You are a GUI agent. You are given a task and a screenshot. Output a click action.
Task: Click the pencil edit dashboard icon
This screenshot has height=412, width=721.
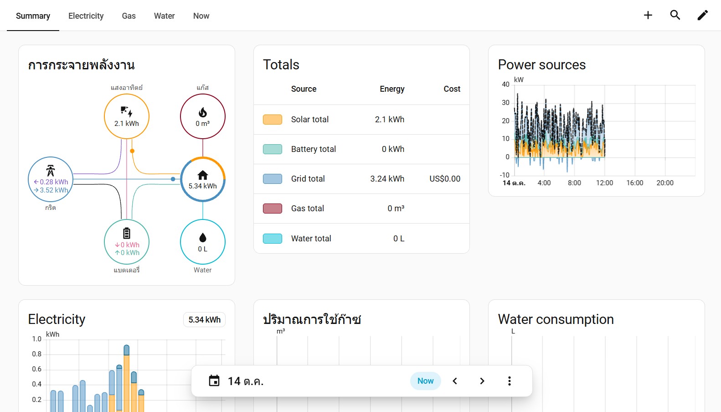pyautogui.click(x=702, y=16)
